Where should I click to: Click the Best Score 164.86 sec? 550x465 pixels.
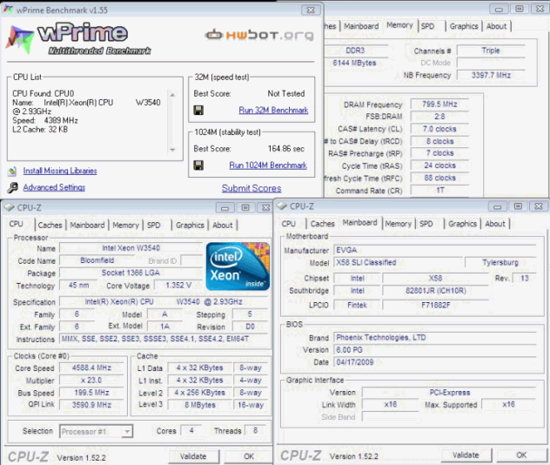(285, 149)
